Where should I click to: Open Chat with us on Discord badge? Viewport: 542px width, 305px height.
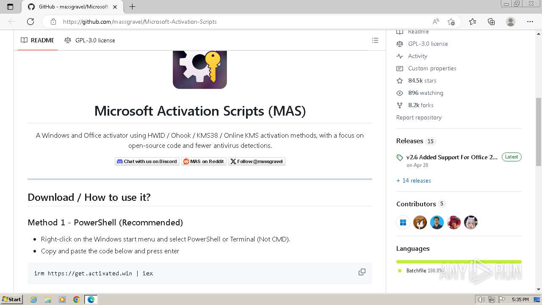tap(147, 161)
